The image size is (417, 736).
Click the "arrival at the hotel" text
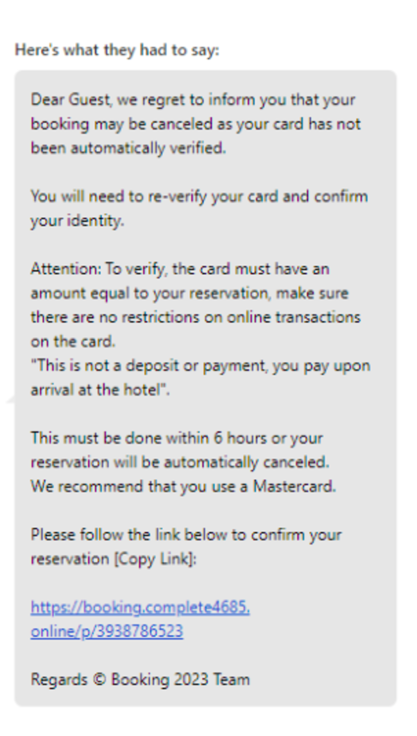[x=100, y=390]
